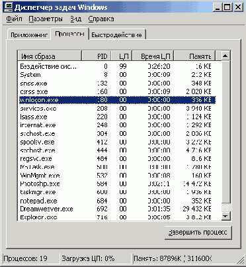The height and width of the screenshot is (267, 246).
Task: Switch to the Приложения tab
Action: pos(29,35)
